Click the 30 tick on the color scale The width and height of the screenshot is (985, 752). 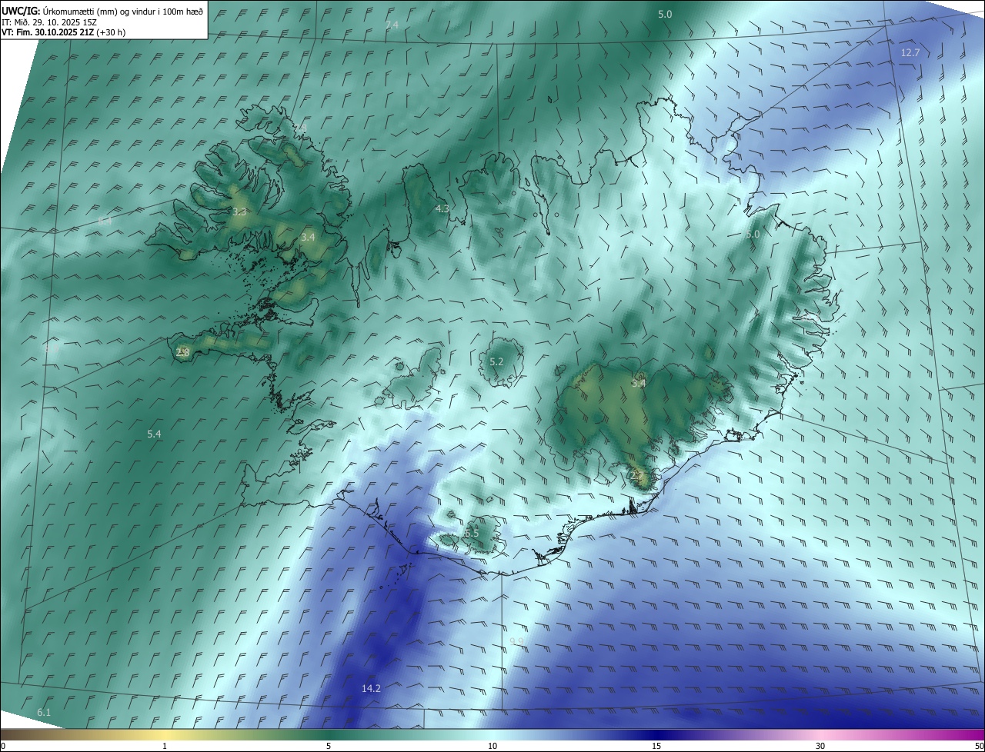click(x=820, y=746)
